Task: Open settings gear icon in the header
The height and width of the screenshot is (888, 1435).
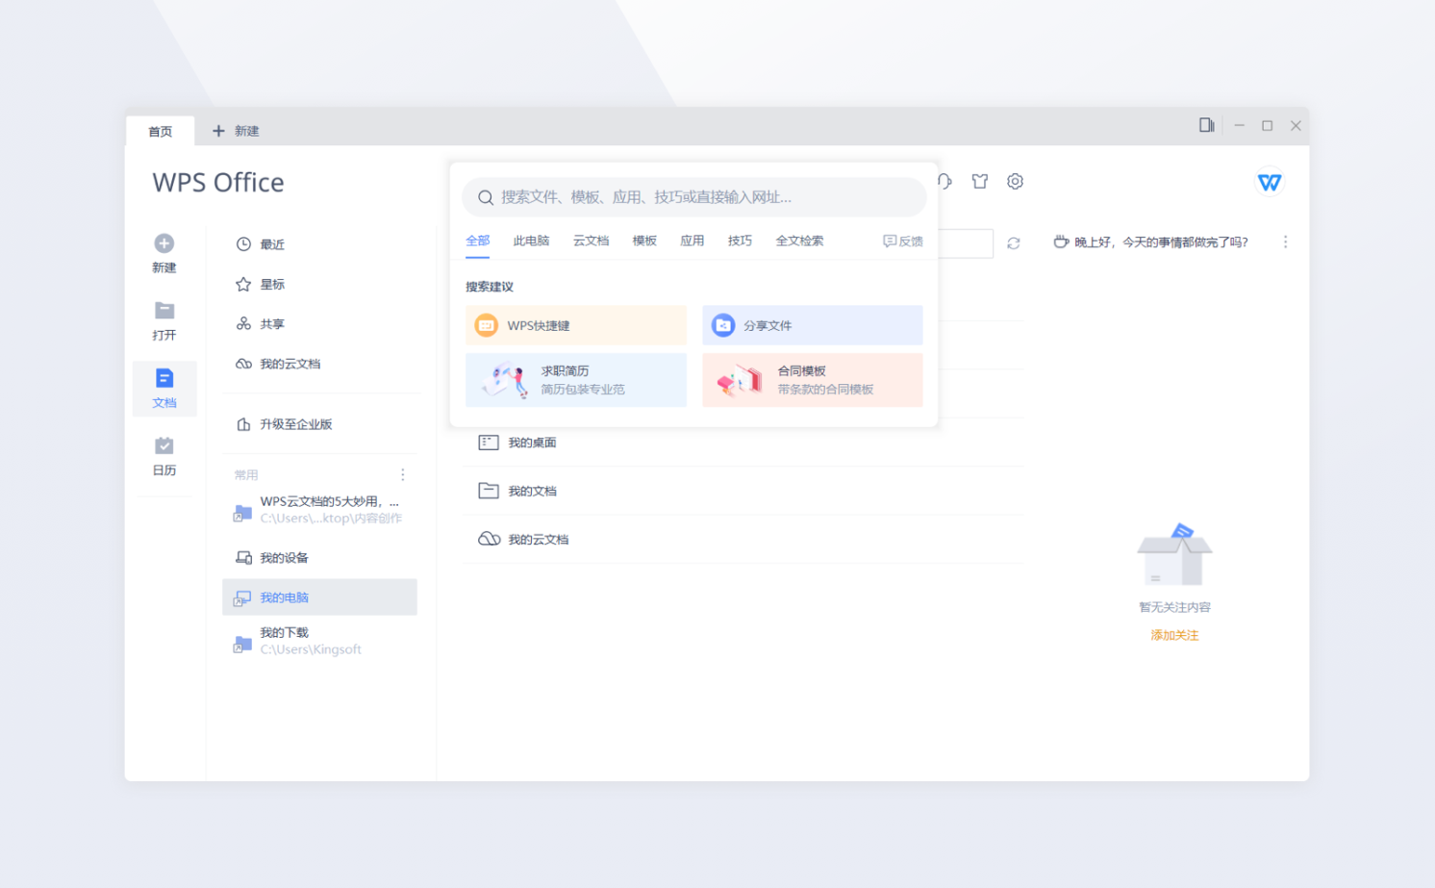Action: coord(1016,181)
